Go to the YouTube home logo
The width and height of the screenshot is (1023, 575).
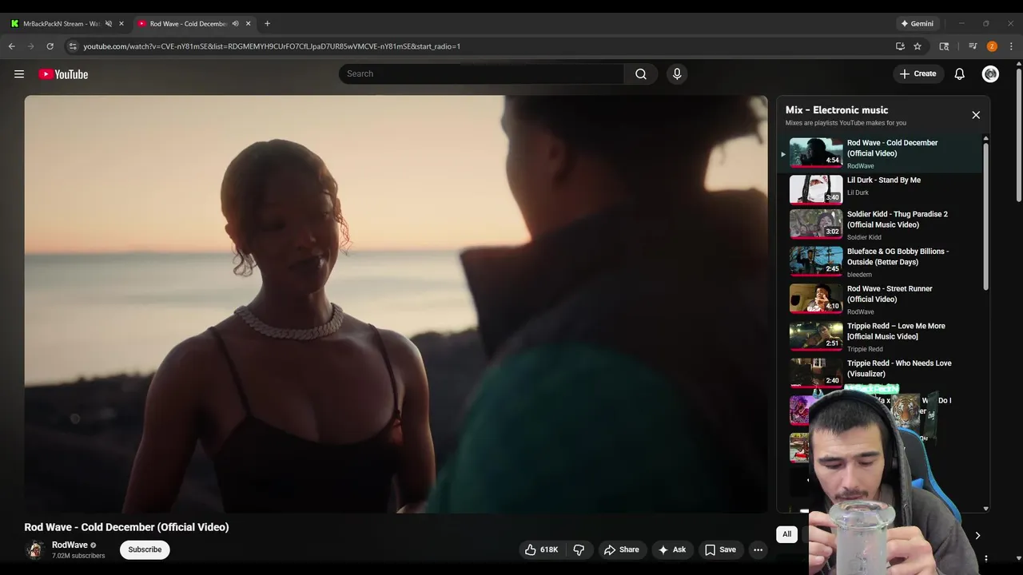(x=63, y=74)
